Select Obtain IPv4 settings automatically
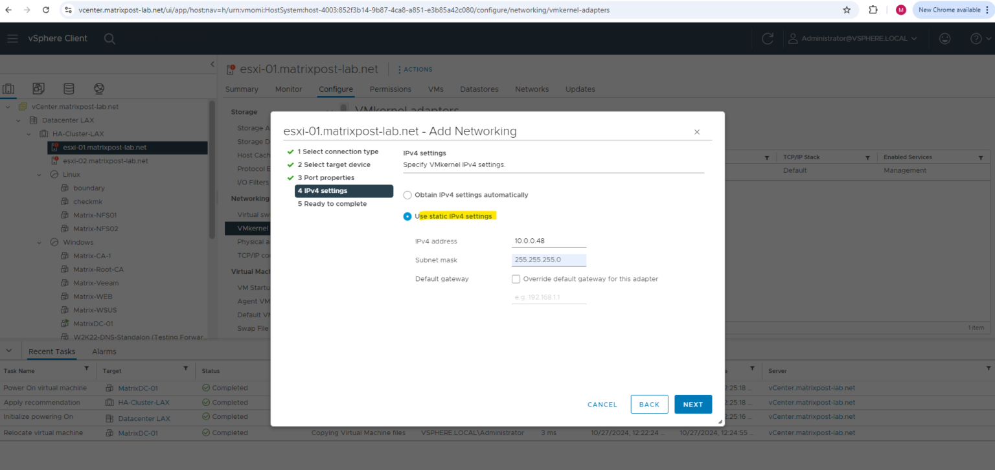This screenshot has height=470, width=995. (407, 195)
